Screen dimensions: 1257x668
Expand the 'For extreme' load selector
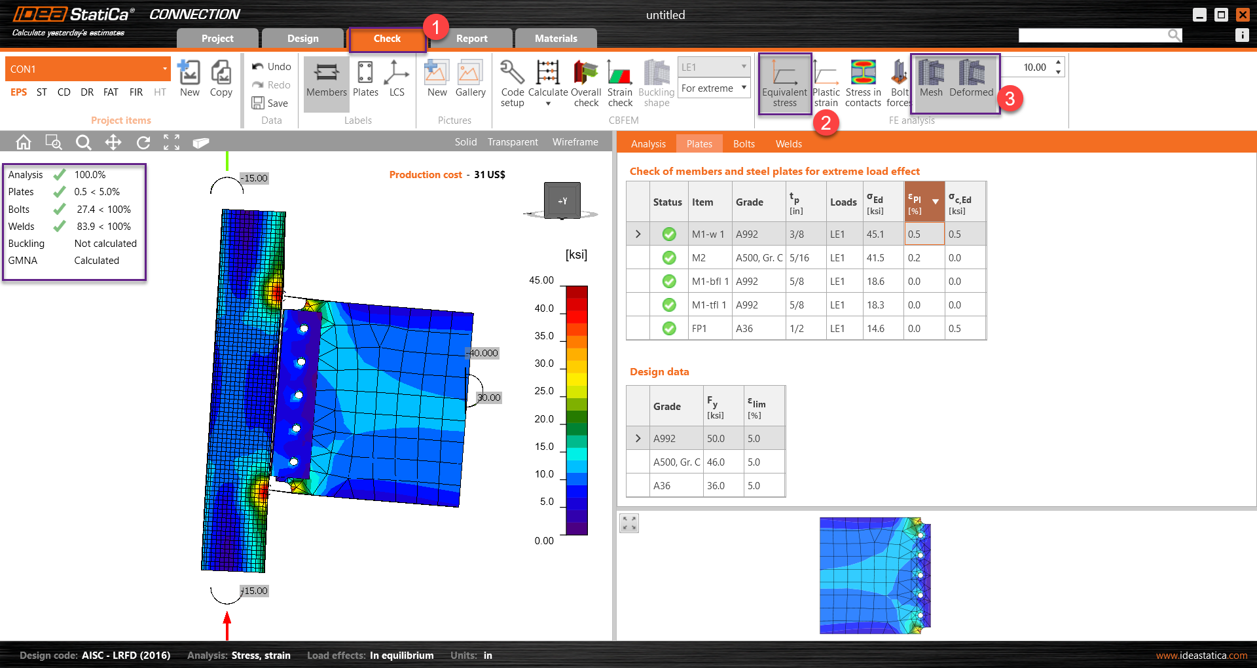[x=743, y=88]
